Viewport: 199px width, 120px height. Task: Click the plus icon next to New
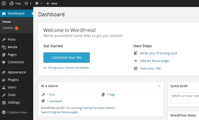(48, 4)
